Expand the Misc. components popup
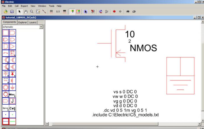 tap(13, 94)
